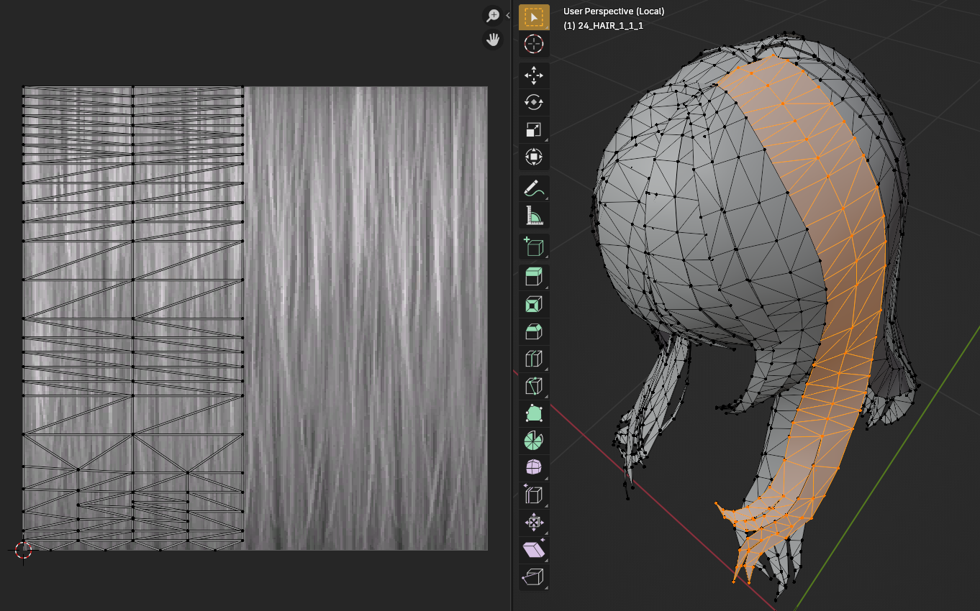Click the 2D cursor in the UV editor
Viewport: 980px width, 611px height.
pyautogui.click(x=24, y=550)
